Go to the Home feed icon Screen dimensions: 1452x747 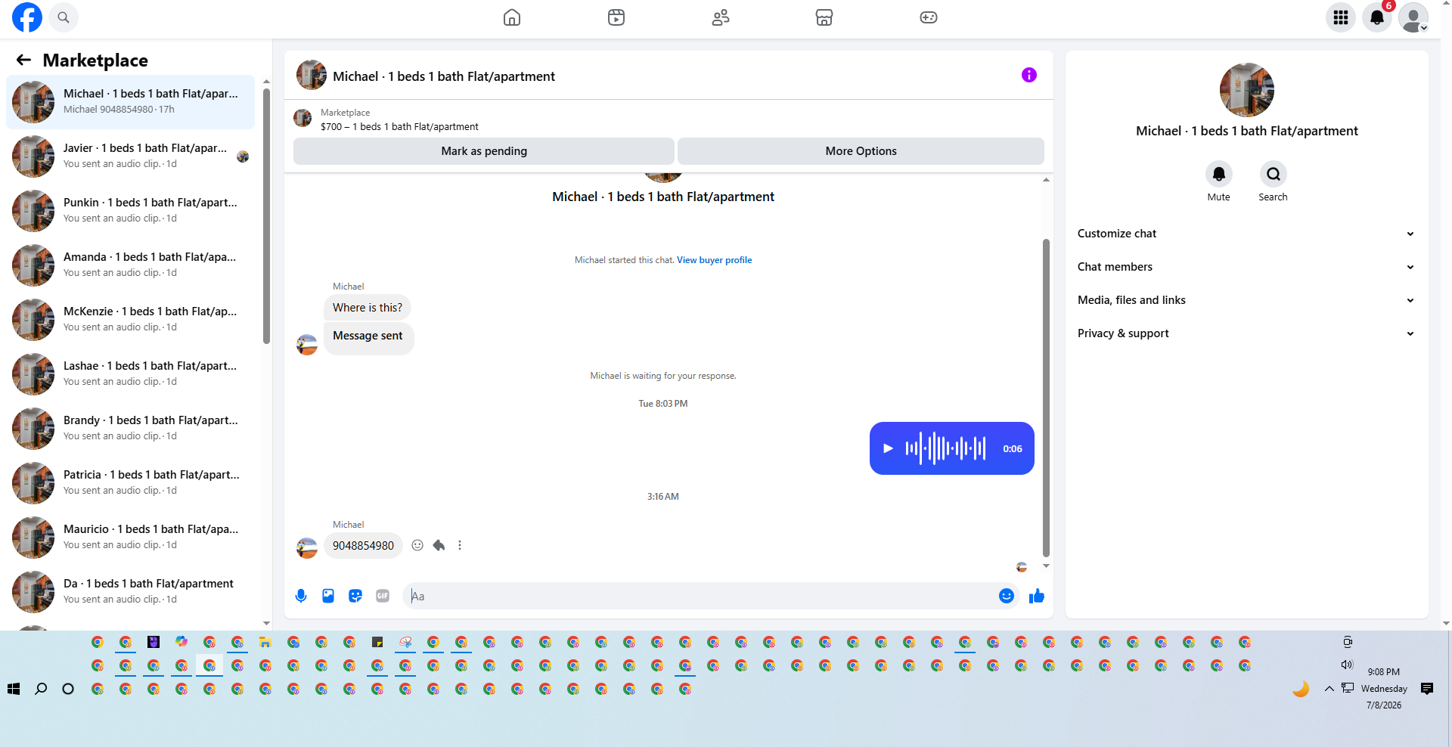coord(512,17)
